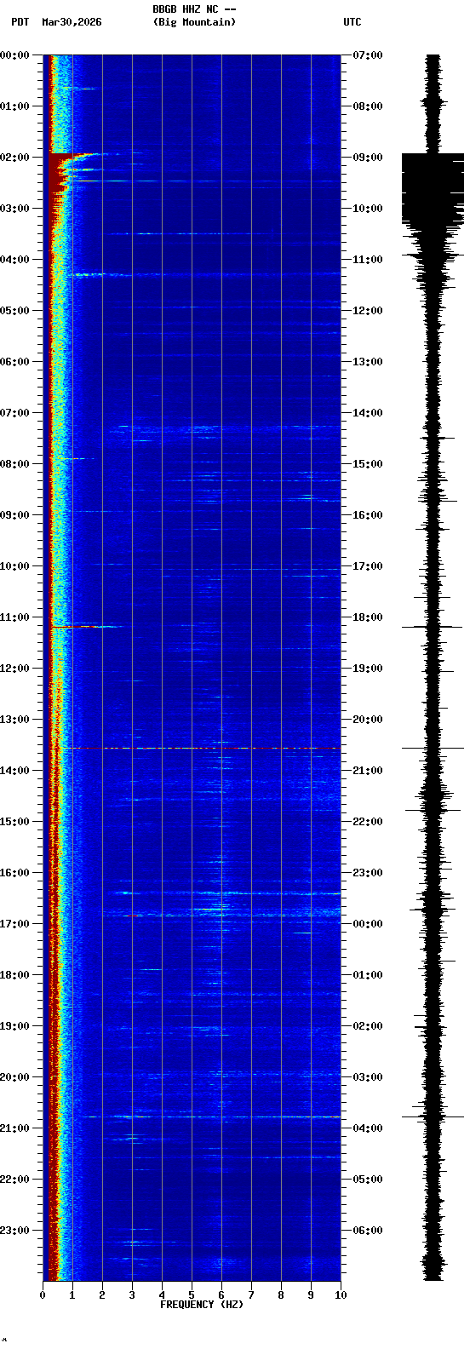Click the 'PDT' timezone label

pos(20,22)
